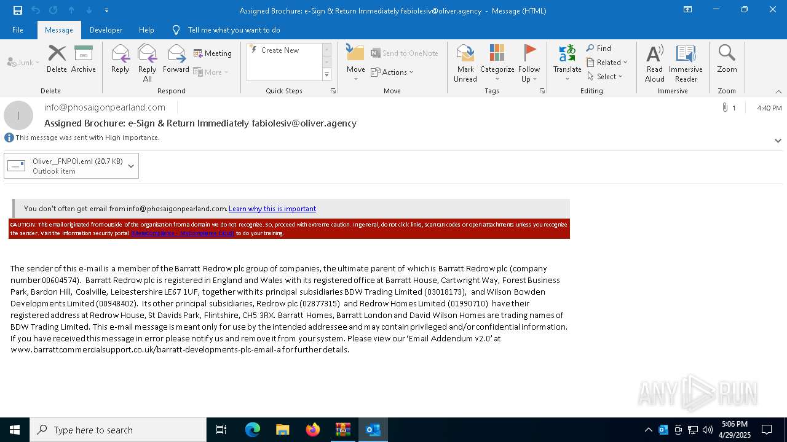787x442 pixels.
Task: Open the Select dropdown
Action: pyautogui.click(x=605, y=77)
